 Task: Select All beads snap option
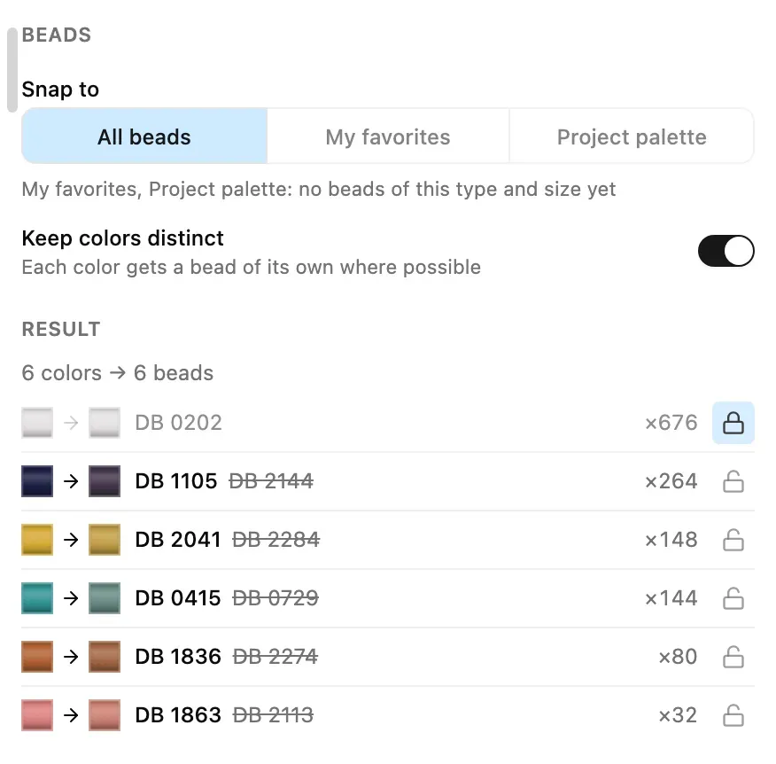144,136
